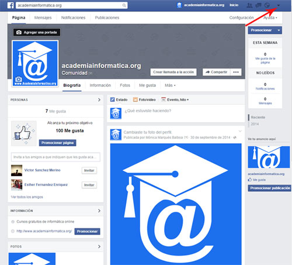The image size is (292, 265).
Task: Expand the Fotos section arrow
Action: pos(99,246)
